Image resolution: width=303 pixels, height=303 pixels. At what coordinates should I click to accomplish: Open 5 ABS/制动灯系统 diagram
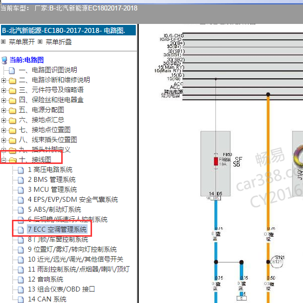pos(54,209)
